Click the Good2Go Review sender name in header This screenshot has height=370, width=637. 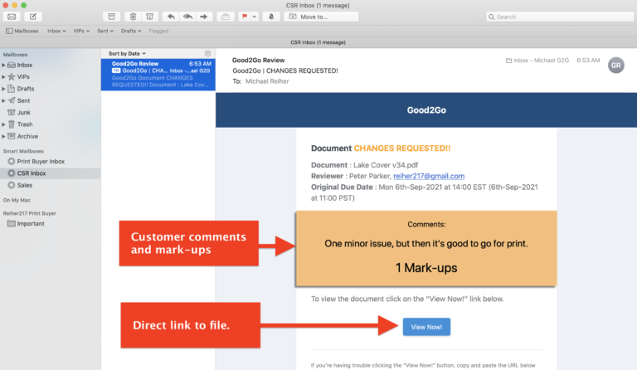(259, 60)
